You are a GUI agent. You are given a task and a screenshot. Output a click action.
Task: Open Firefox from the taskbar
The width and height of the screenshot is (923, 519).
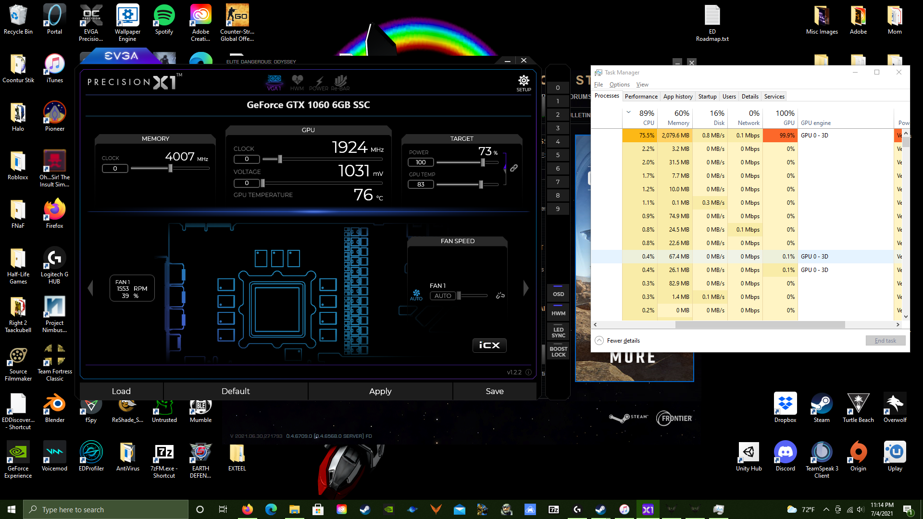247,509
